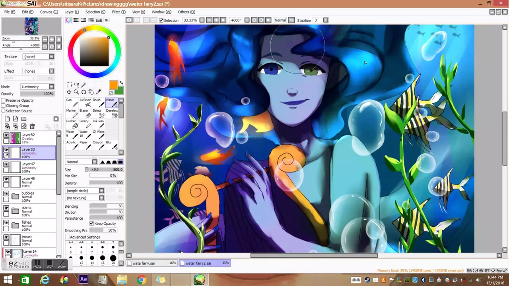509x286 pixels.
Task: Select the AirBrush tool
Action: pyautogui.click(x=85, y=103)
